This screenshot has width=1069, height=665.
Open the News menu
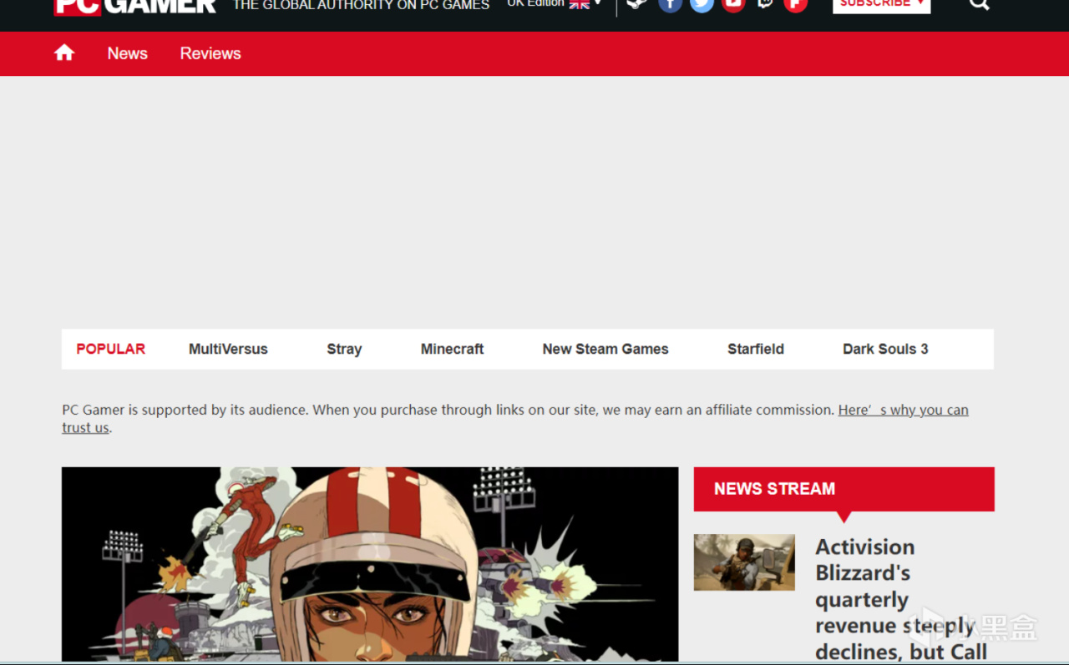[x=127, y=53]
